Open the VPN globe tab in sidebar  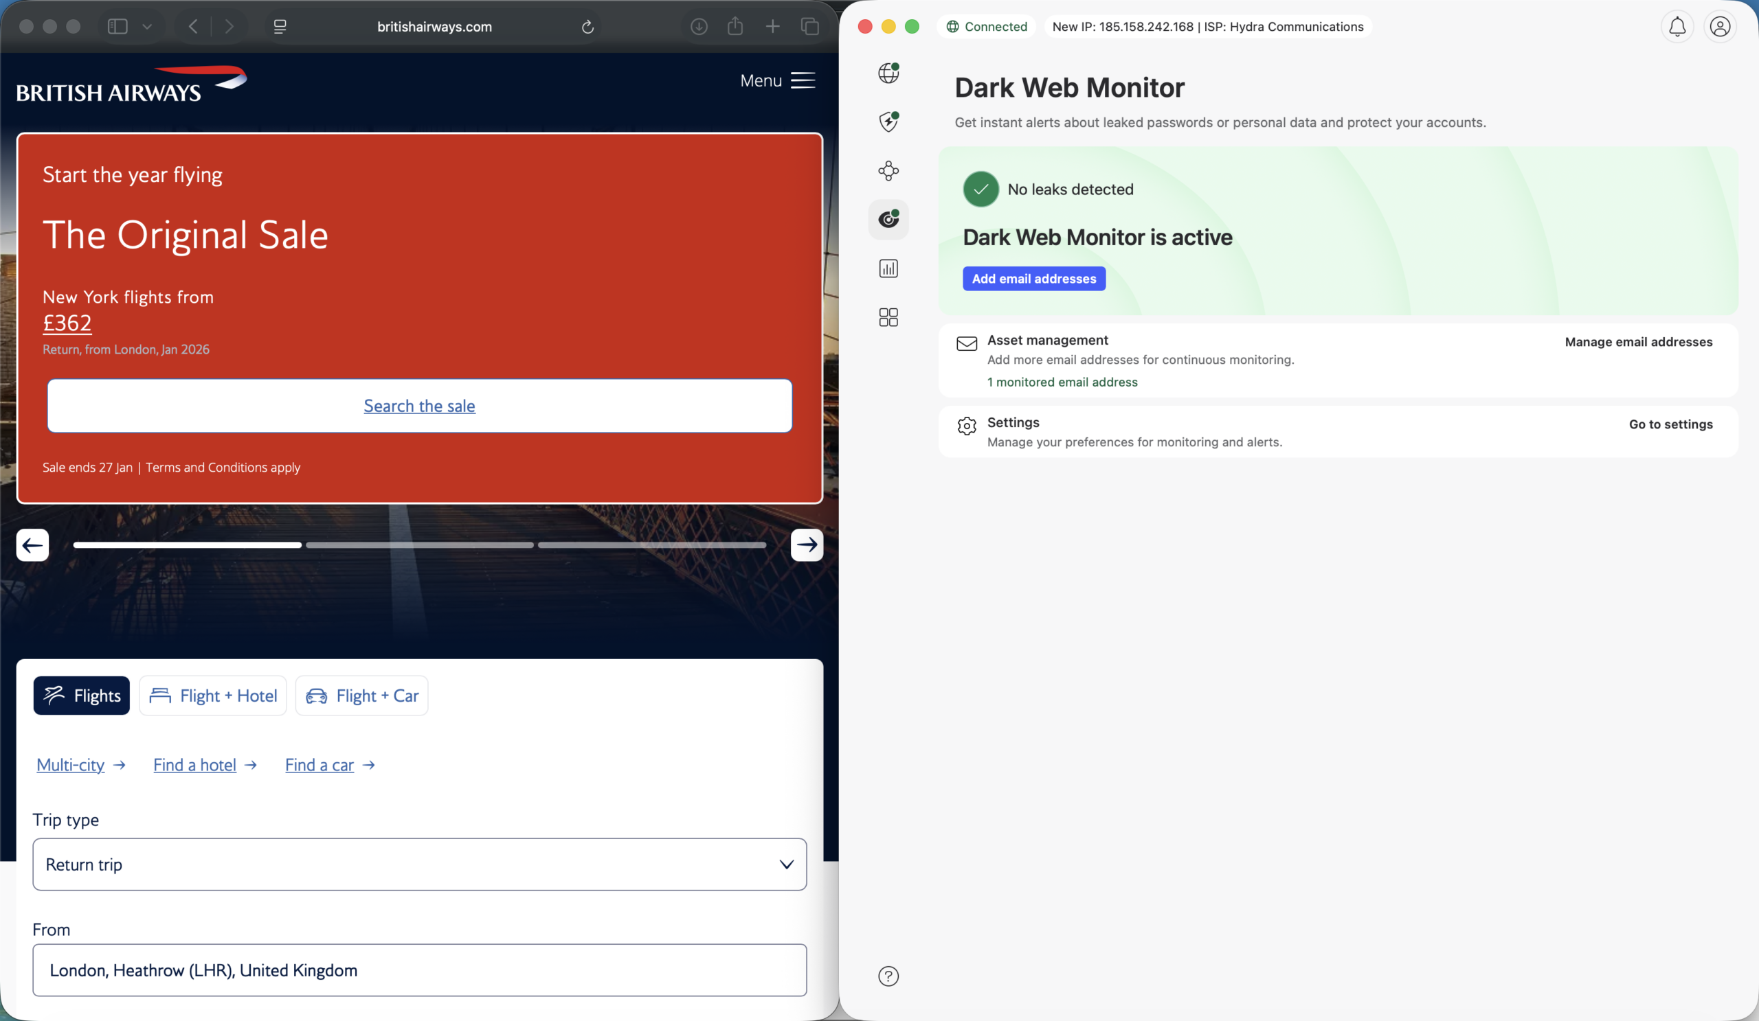click(888, 73)
